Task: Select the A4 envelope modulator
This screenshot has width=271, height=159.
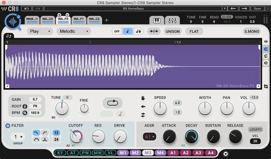Action: point(210,153)
